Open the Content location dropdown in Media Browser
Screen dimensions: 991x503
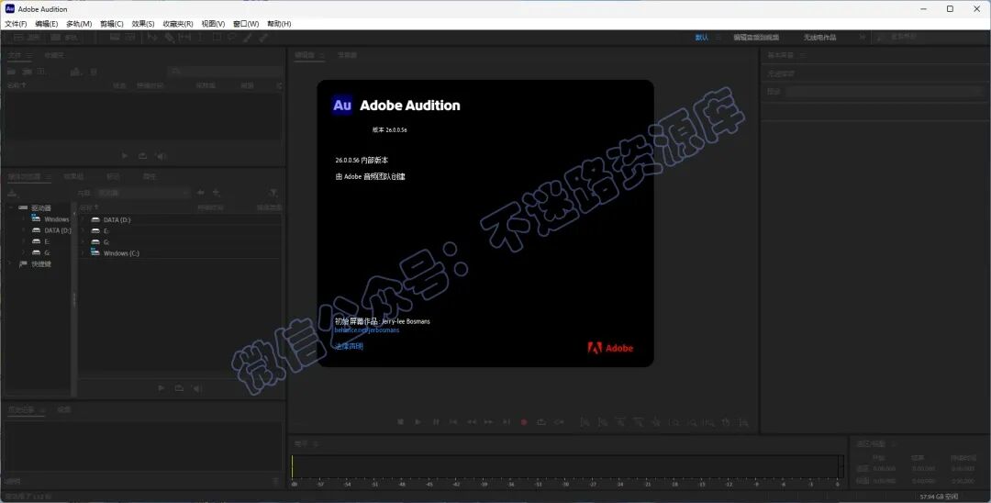[143, 192]
